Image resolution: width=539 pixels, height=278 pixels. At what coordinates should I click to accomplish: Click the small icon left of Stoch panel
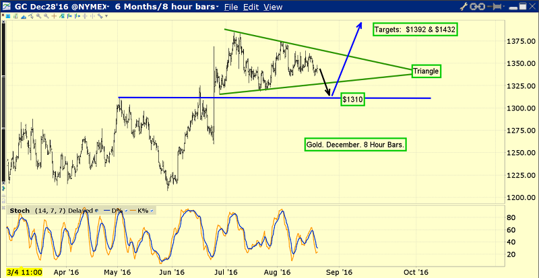coord(3,208)
